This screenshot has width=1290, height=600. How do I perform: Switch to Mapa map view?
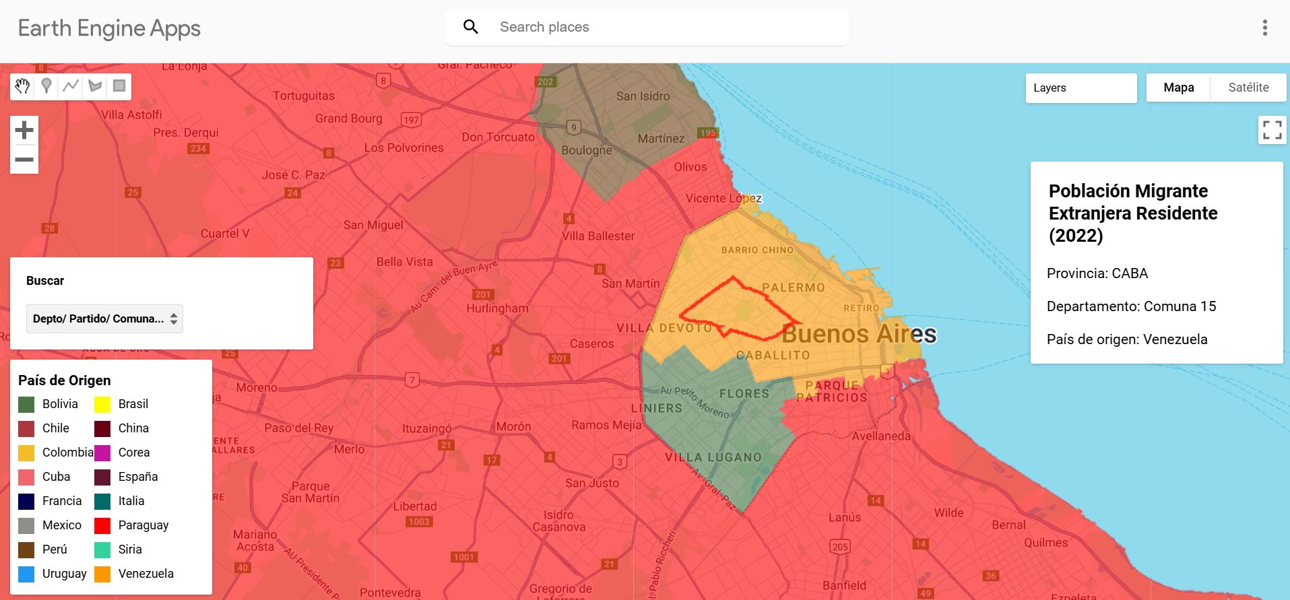click(1178, 88)
